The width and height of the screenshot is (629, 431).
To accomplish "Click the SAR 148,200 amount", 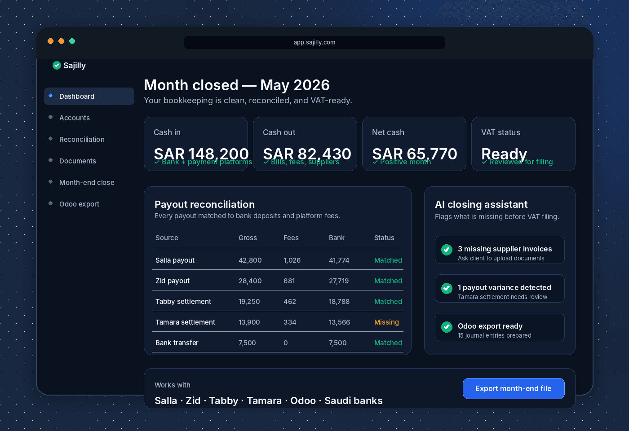I will coord(201,154).
